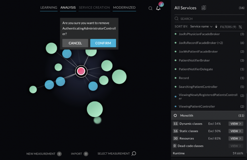The height and width of the screenshot is (160, 247).
Task: Switch to the Modernized tab
Action: [124, 8]
